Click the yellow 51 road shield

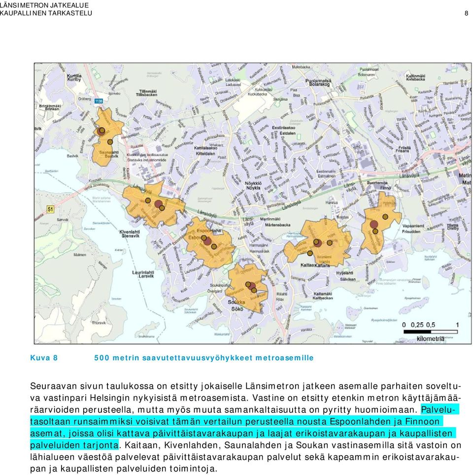[50, 209]
